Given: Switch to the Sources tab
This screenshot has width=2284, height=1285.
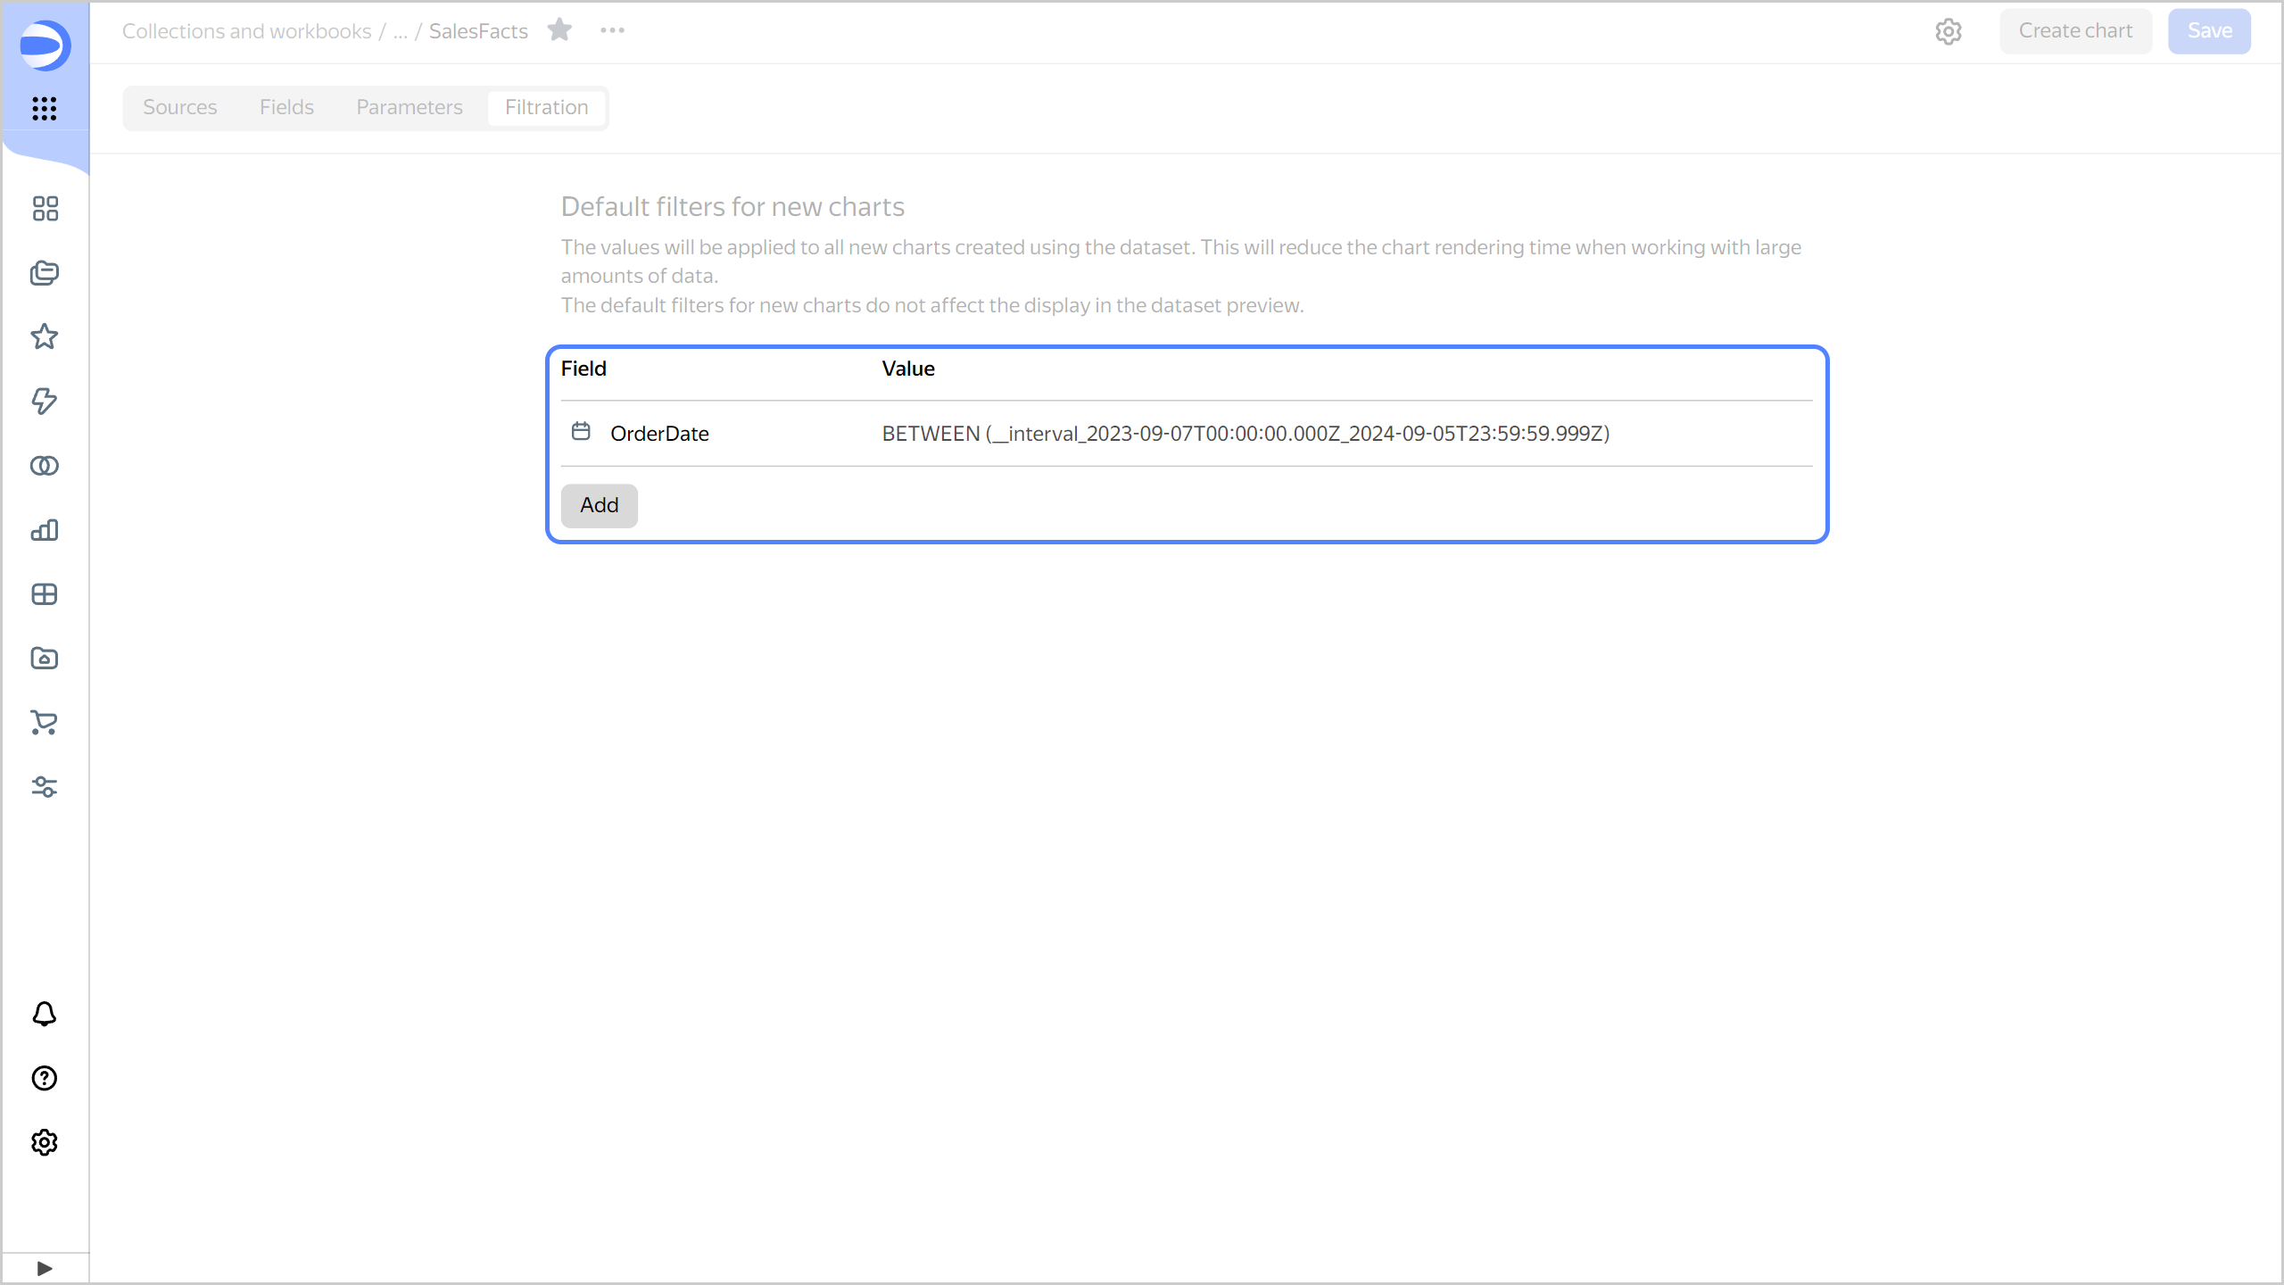Looking at the screenshot, I should tap(180, 107).
